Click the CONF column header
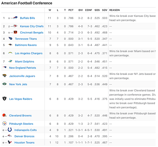 (x=88, y=10)
